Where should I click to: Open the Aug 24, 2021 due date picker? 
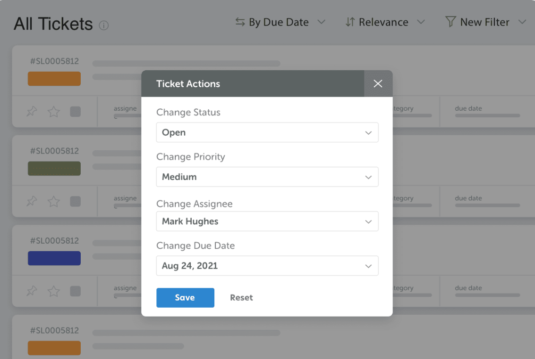(267, 266)
